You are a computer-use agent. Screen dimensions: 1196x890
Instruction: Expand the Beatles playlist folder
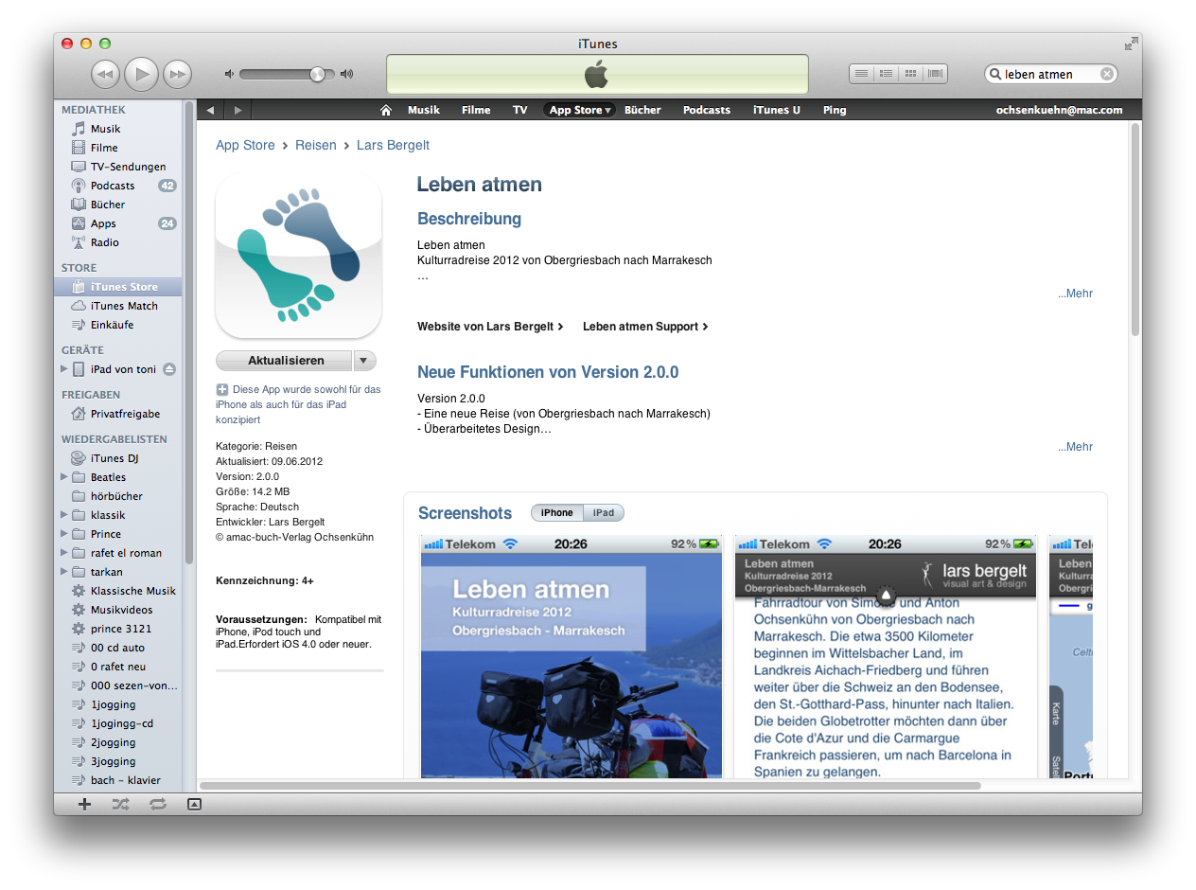[64, 477]
